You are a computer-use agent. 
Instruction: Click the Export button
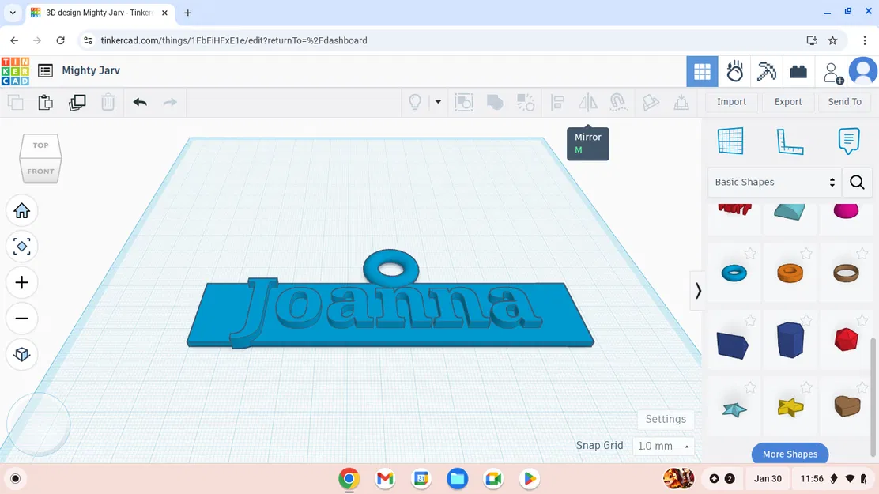point(787,101)
